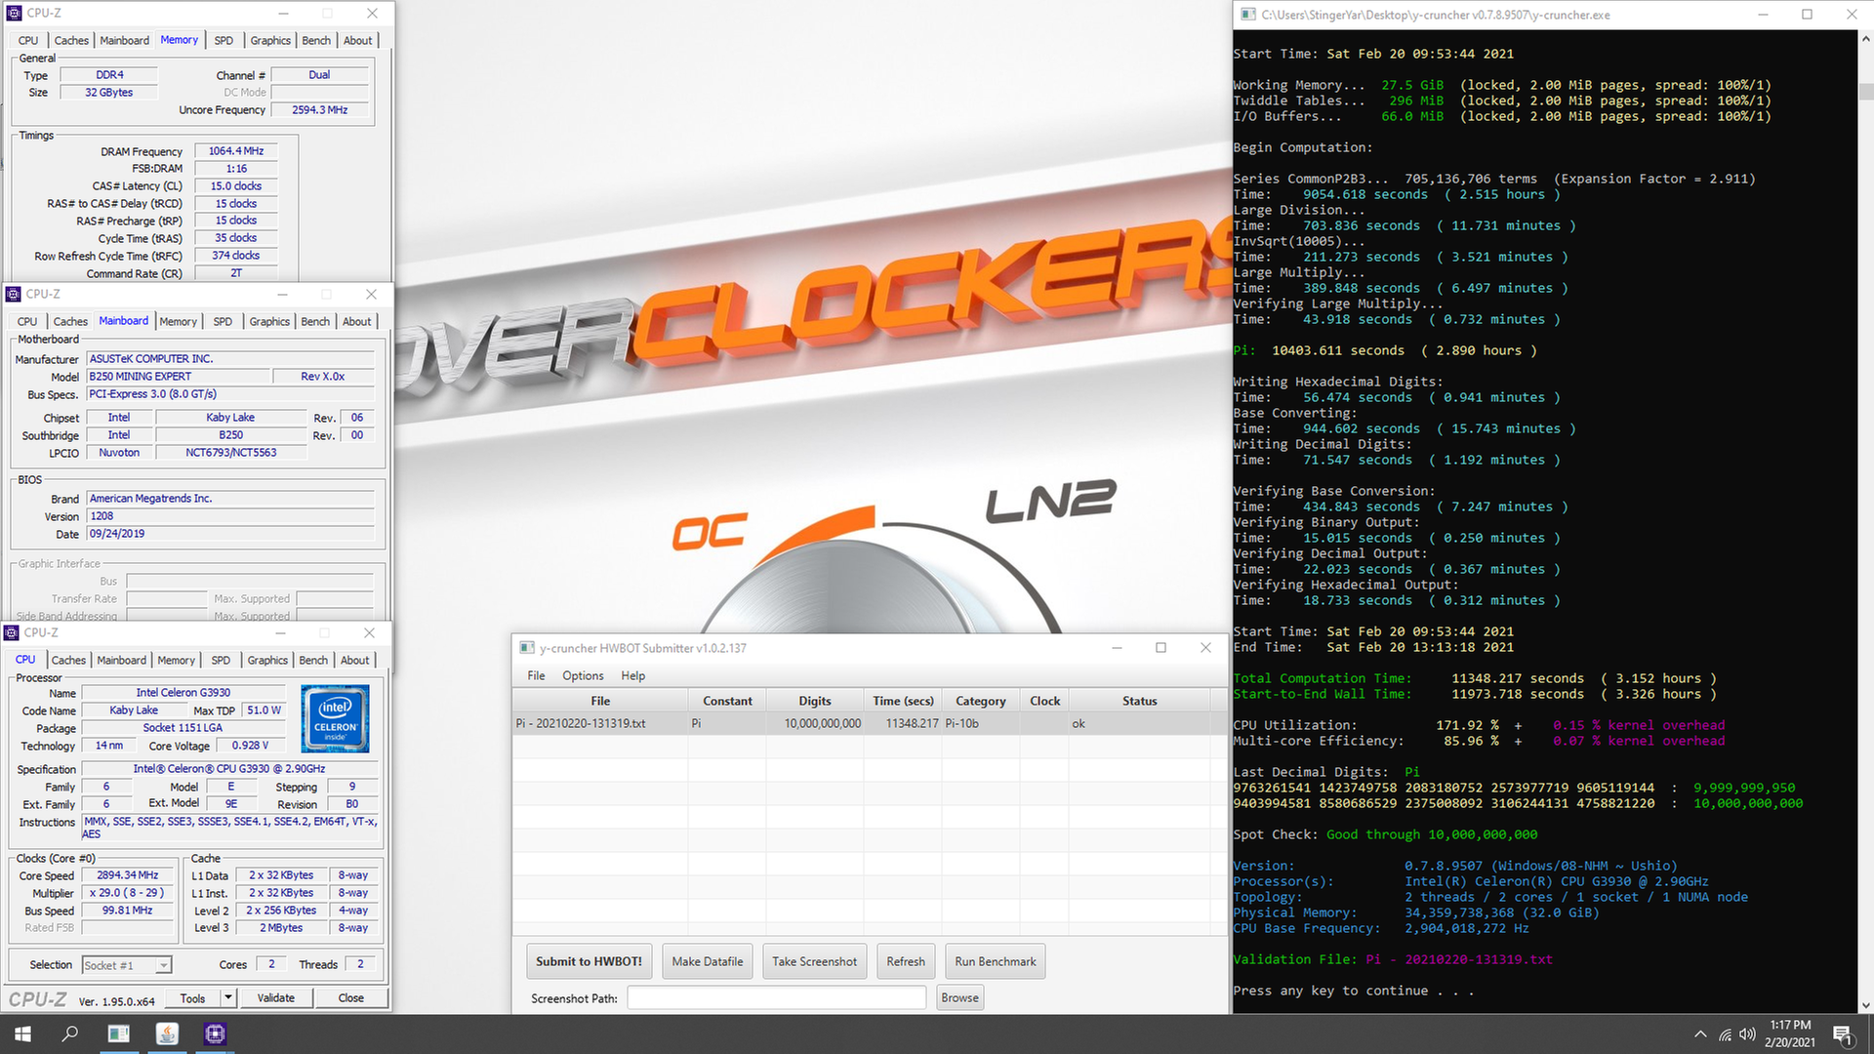The width and height of the screenshot is (1874, 1054).
Task: Open Caches tab in Mainboard window
Action: [x=70, y=321]
